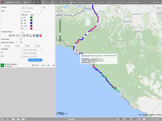Click the help question mark by Детектор поездок
162x121 pixels.
pyautogui.click(x=17, y=42)
